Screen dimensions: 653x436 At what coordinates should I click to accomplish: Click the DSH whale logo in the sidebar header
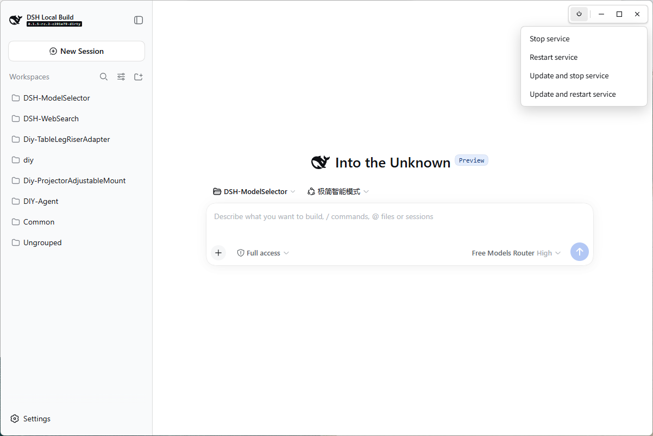(x=16, y=20)
